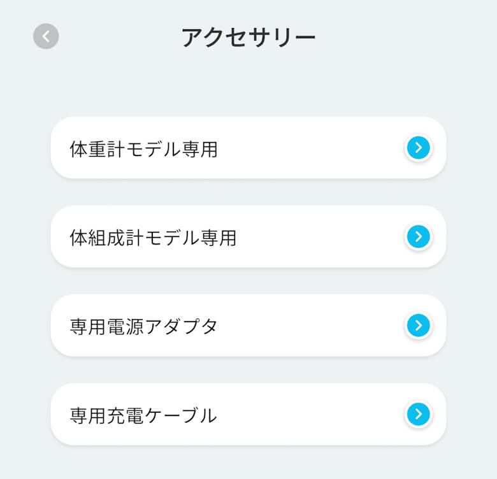Viewport: 497px width, 479px height.
Task: Click the 専用電源アダプタ label text
Action: pos(143,327)
